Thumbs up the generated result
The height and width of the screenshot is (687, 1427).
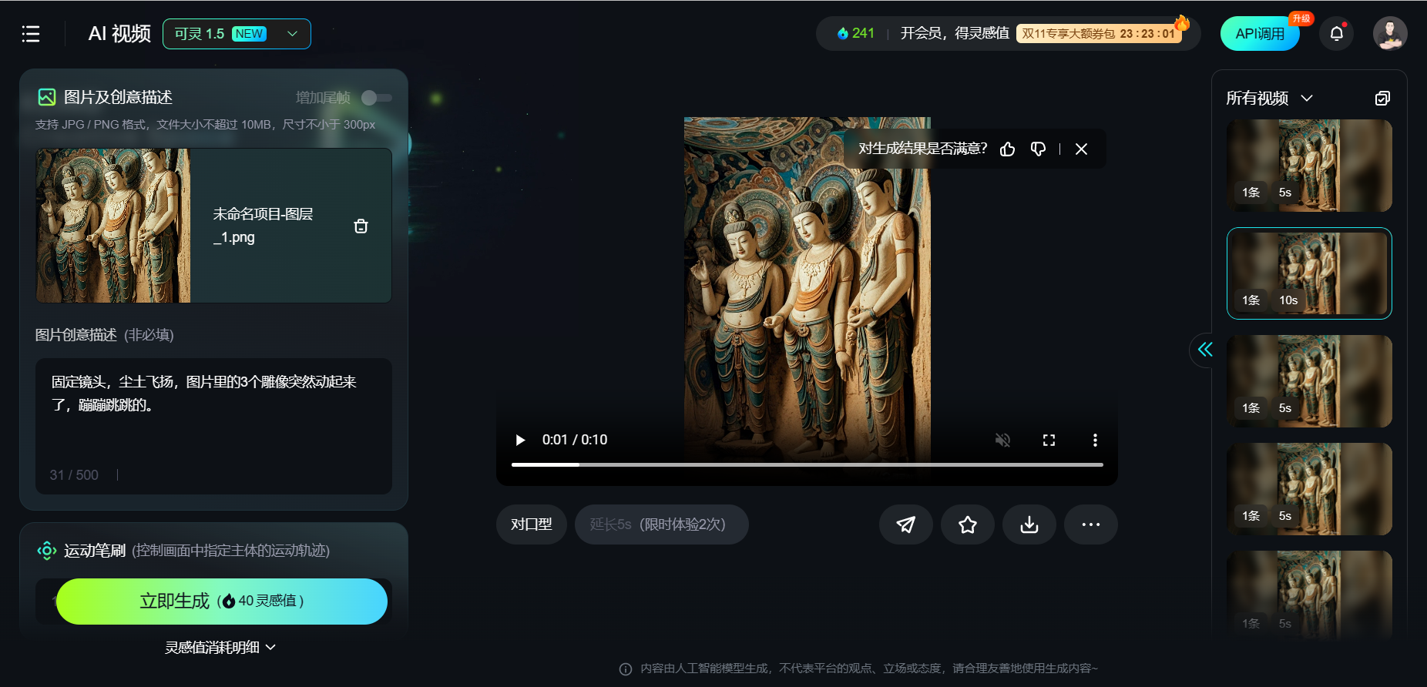click(x=1008, y=149)
